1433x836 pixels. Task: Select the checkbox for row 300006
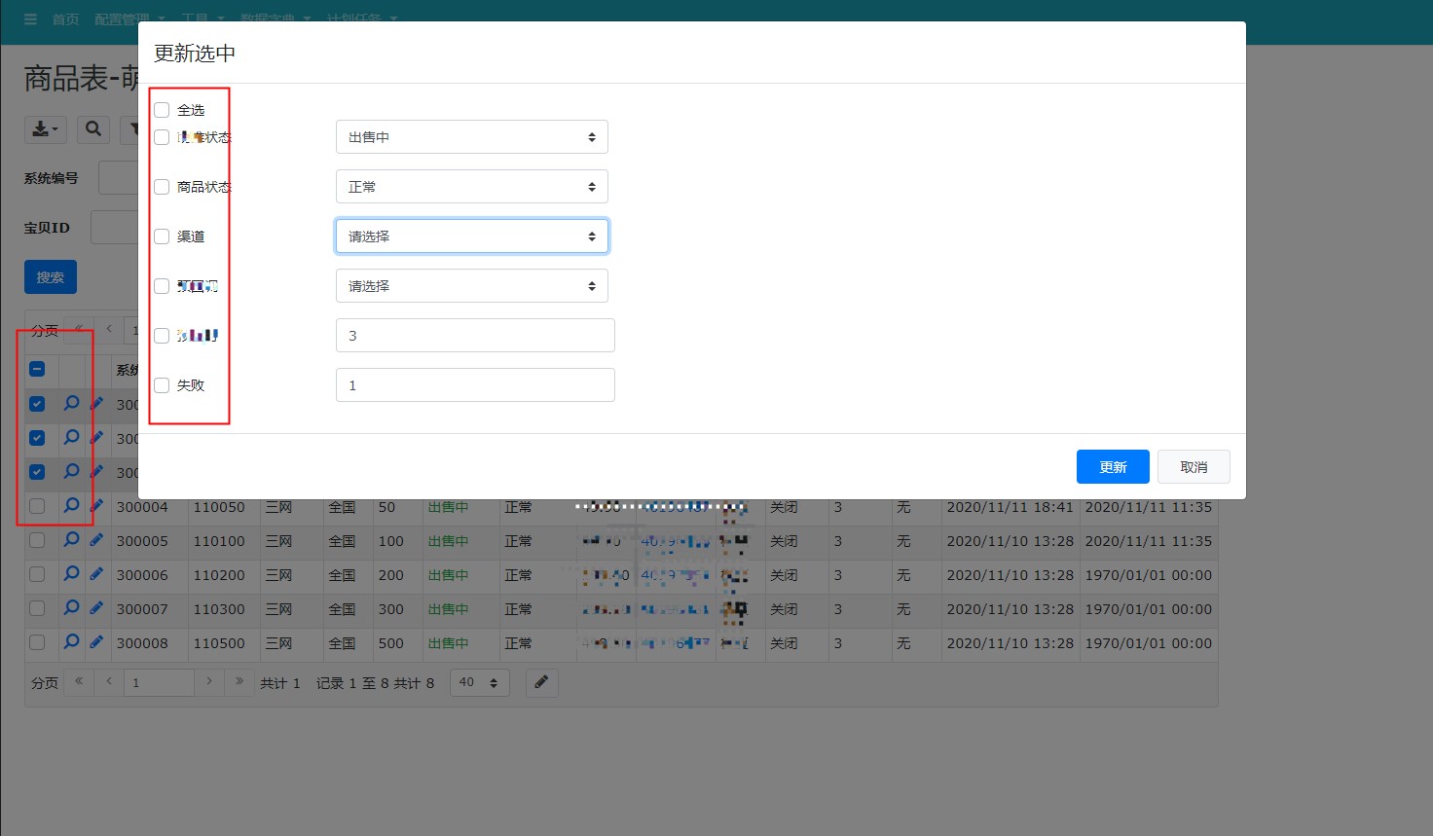pos(37,574)
